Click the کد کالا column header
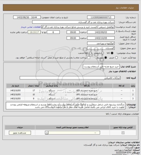This screenshot has height=155, width=141. (121, 86)
